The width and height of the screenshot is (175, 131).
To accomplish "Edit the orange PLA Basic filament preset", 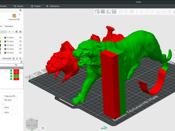I will pos(20,49).
